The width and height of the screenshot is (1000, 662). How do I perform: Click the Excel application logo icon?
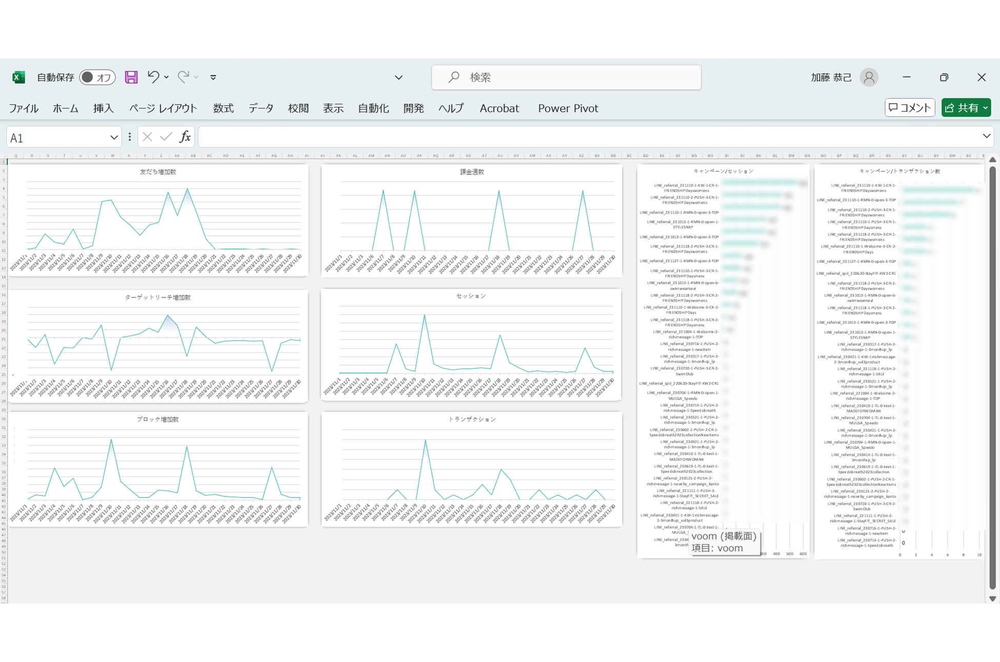click(x=18, y=77)
